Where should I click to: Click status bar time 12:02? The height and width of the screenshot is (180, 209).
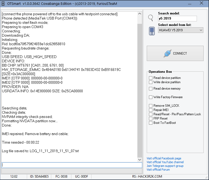(14, 177)
